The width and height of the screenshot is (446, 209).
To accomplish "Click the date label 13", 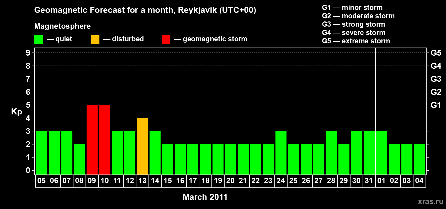I will [142, 181].
